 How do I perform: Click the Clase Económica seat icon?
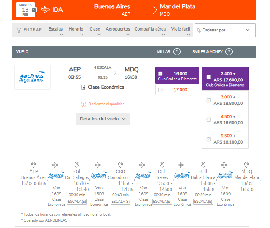pyautogui.click(x=83, y=87)
